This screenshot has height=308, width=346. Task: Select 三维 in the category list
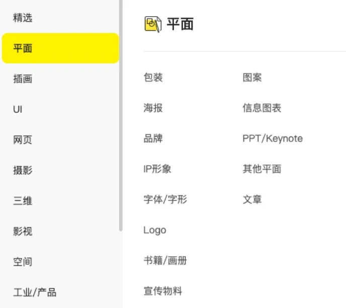pyautogui.click(x=23, y=201)
